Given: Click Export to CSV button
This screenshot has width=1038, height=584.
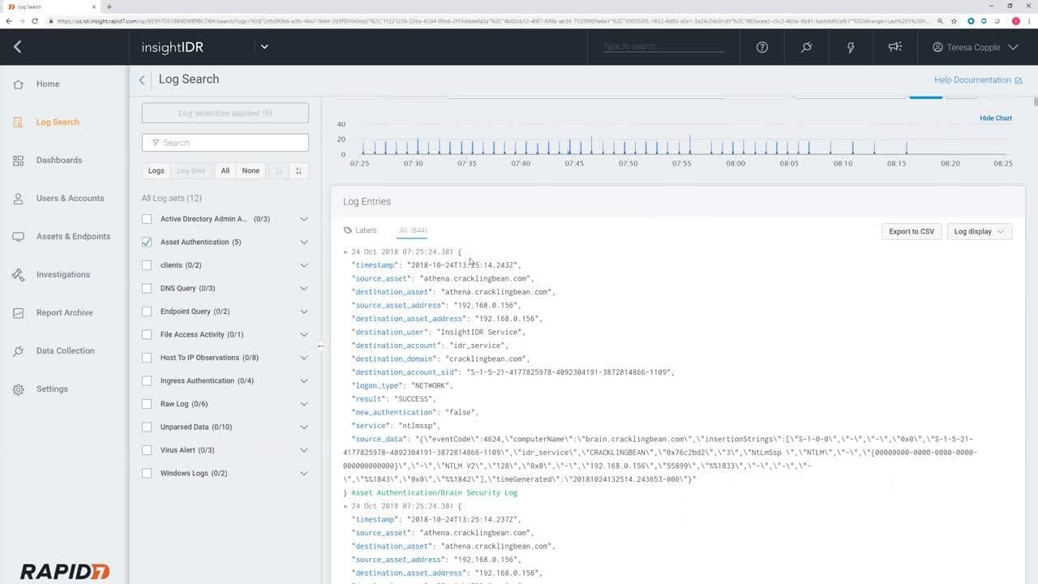Looking at the screenshot, I should tap(911, 231).
